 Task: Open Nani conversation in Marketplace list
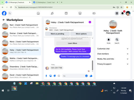pyautogui.click(x=21, y=26)
